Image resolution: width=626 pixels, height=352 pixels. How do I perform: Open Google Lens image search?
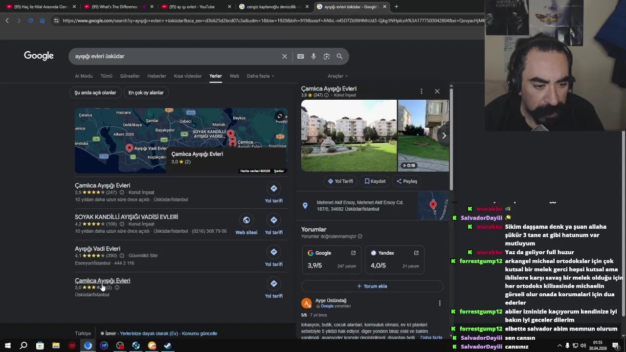point(327,56)
